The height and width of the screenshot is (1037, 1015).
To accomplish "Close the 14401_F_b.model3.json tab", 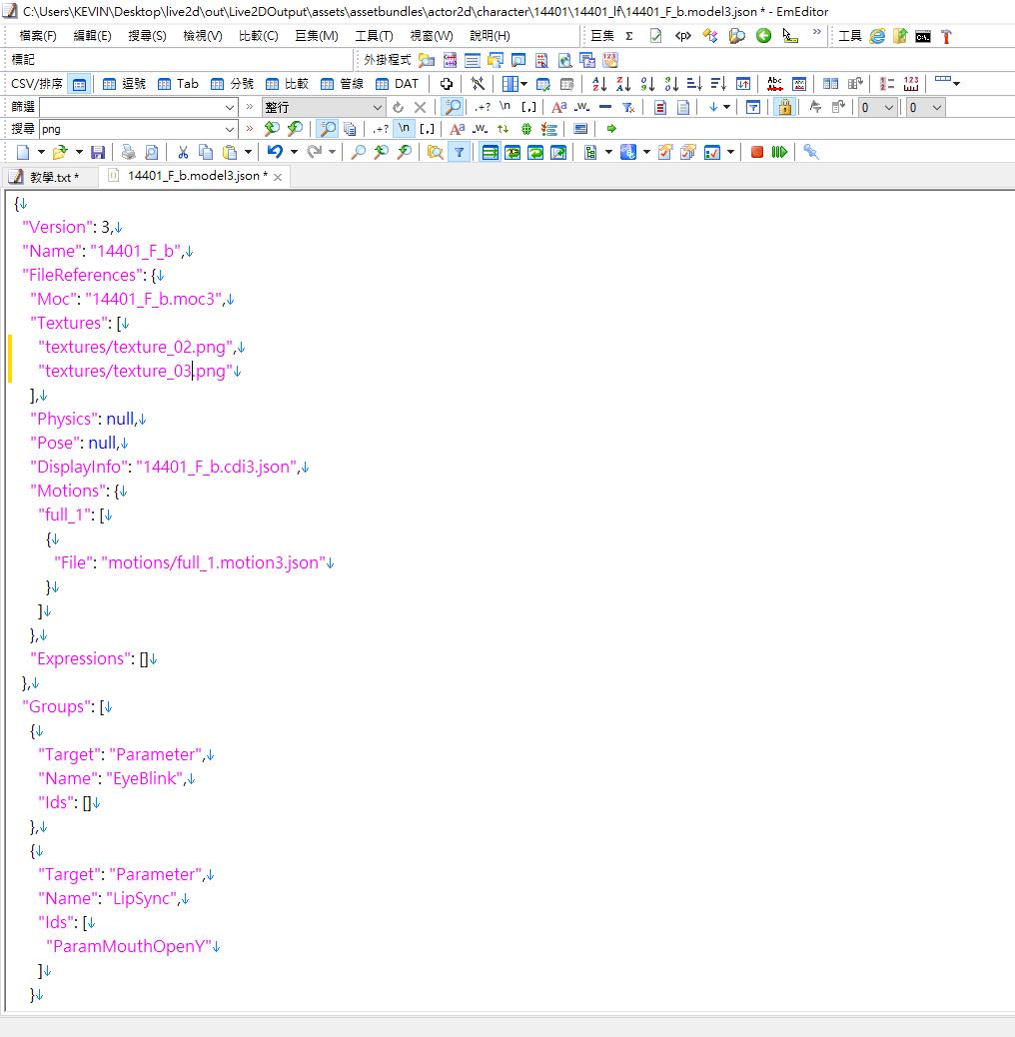I will (x=279, y=177).
